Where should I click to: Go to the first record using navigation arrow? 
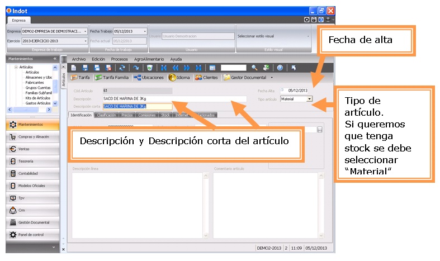coord(164,67)
